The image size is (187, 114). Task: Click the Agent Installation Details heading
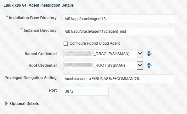39,5
